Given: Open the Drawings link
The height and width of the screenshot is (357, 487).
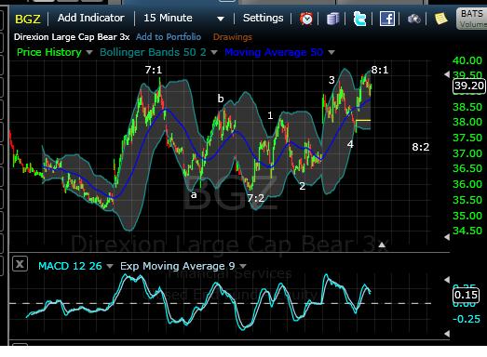Looking at the screenshot, I should [232, 37].
